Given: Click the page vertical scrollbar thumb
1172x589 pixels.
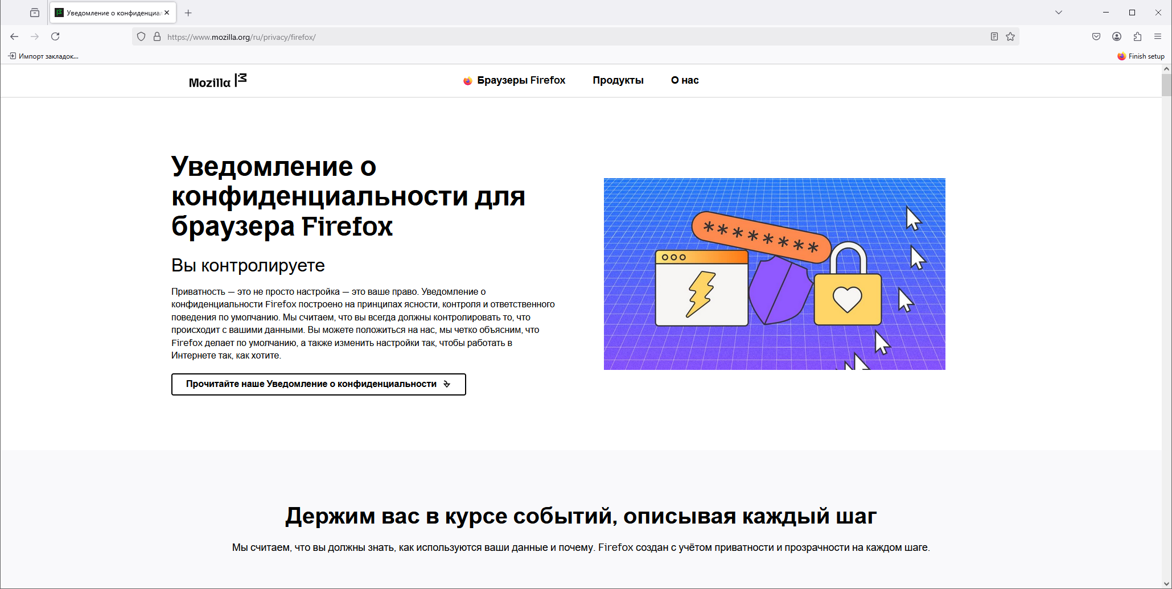Looking at the screenshot, I should click(x=1167, y=85).
